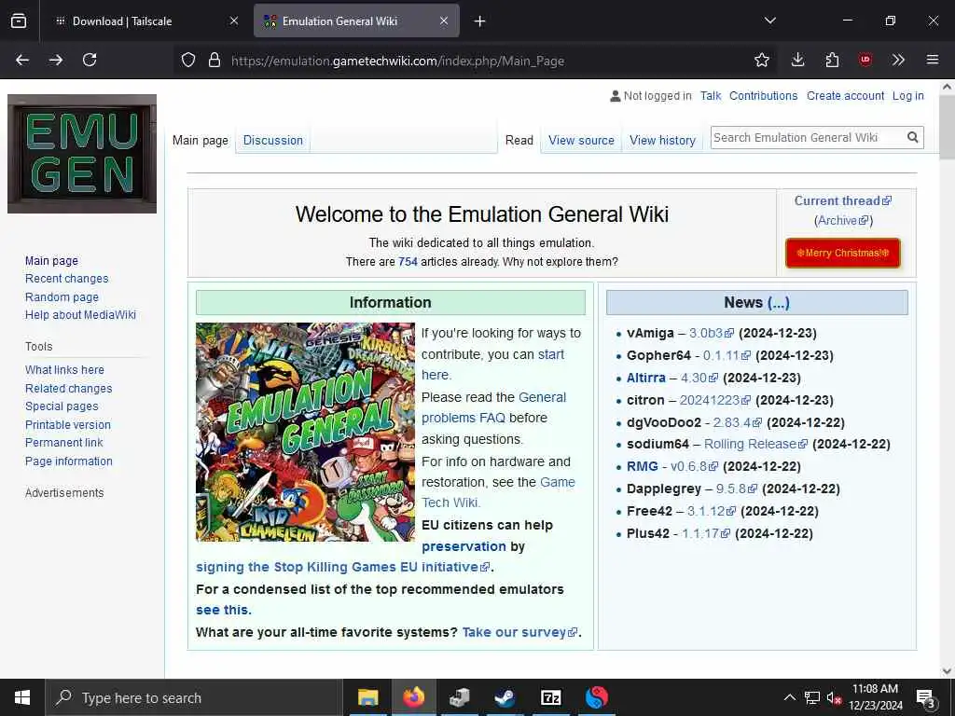Open the Discussion tab
Viewport: 955px width, 716px height.
coord(273,141)
